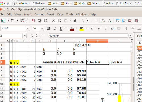This screenshot has height=102, width=142.
Task: Open the Format menu
Action: point(39,14)
